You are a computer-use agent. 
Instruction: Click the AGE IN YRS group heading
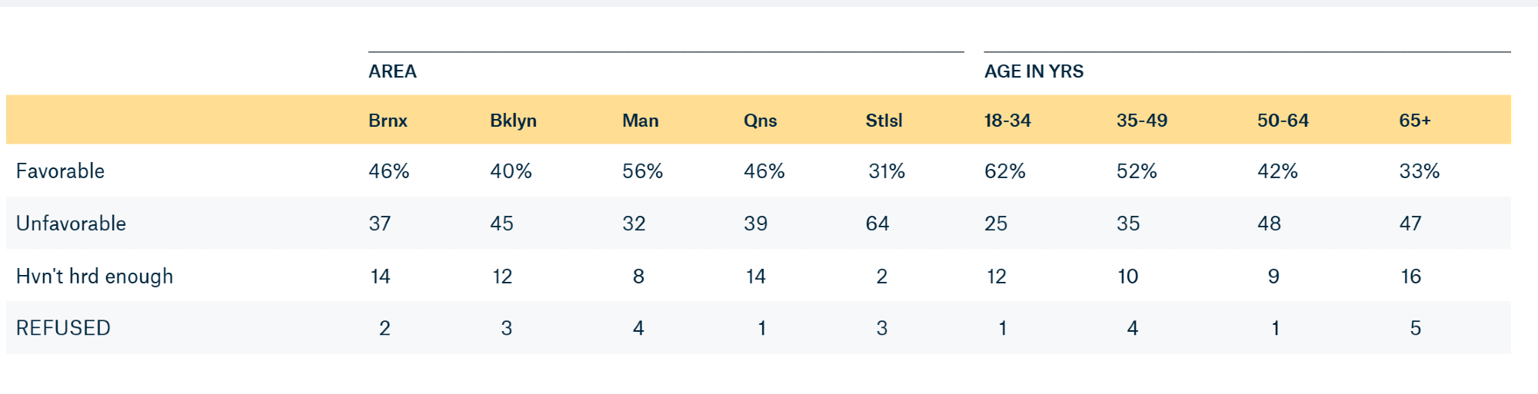(1034, 71)
